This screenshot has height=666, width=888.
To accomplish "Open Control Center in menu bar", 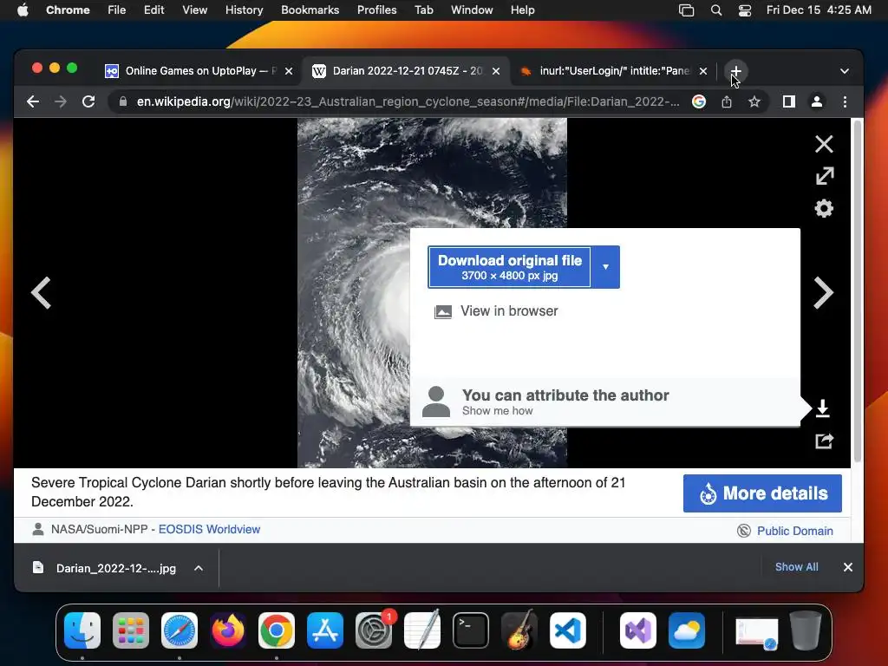I will (x=745, y=10).
